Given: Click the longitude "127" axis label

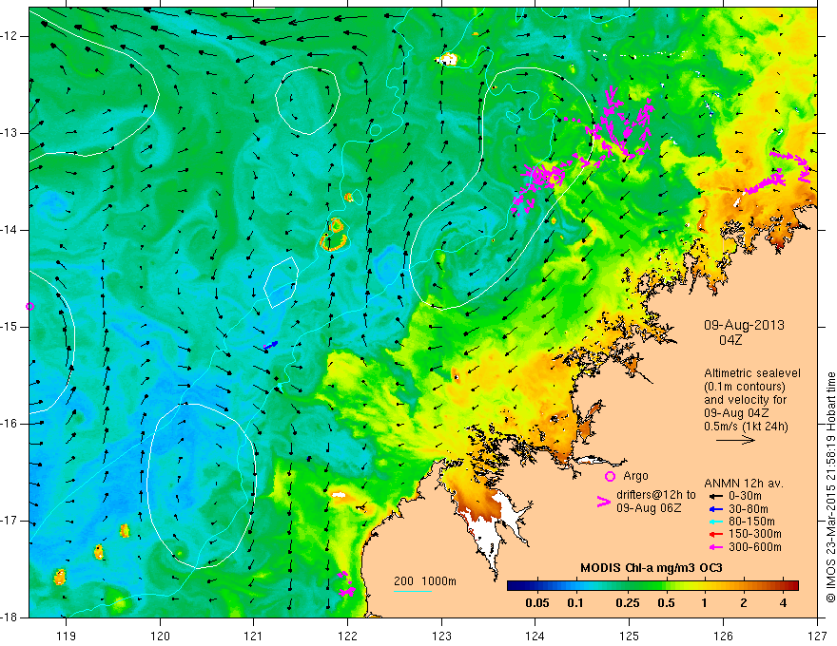Looking at the screenshot, I should (x=817, y=636).
